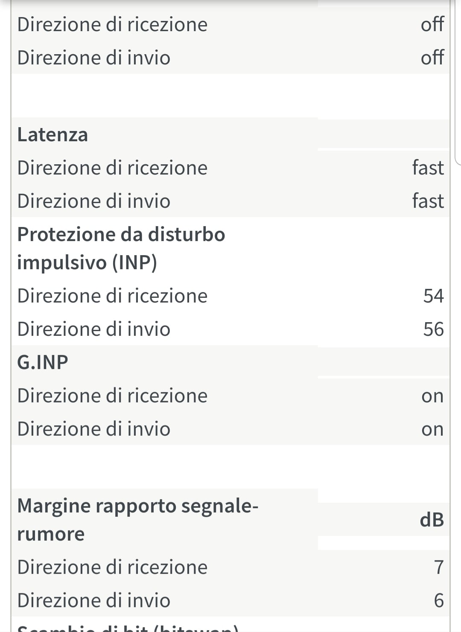
Task: Select Direzione di ricezione label under Latenza
Action: point(112,168)
